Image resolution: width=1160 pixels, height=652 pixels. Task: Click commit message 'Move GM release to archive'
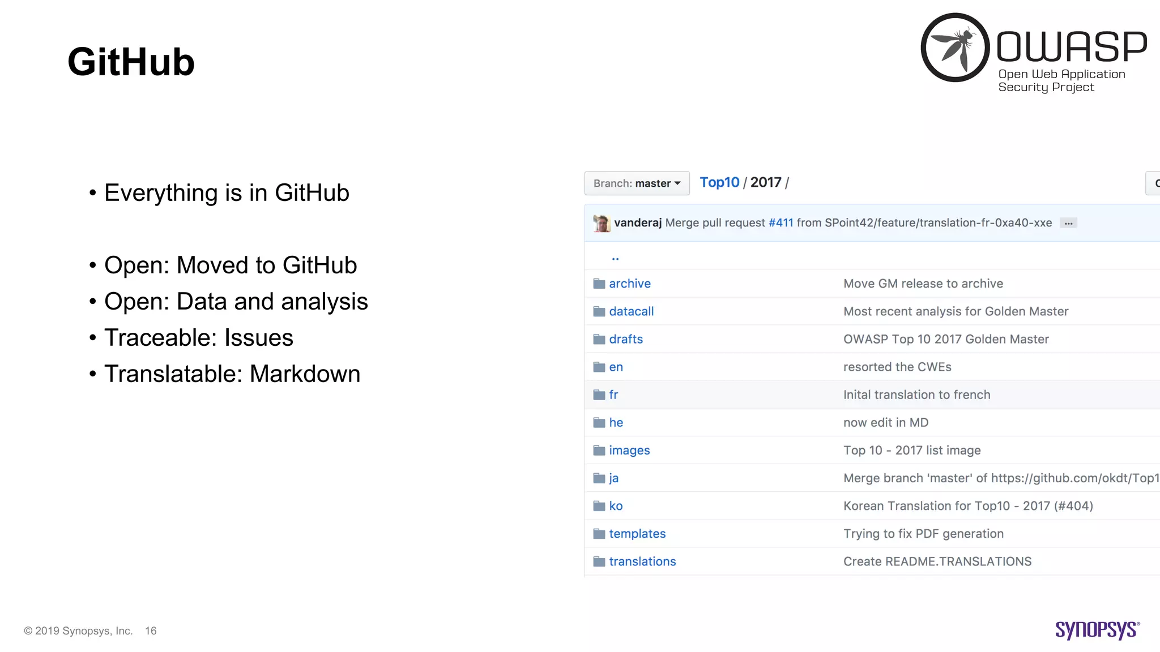coord(923,284)
